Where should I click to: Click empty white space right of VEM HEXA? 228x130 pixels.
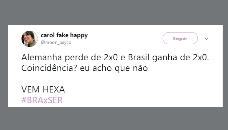point(138,89)
